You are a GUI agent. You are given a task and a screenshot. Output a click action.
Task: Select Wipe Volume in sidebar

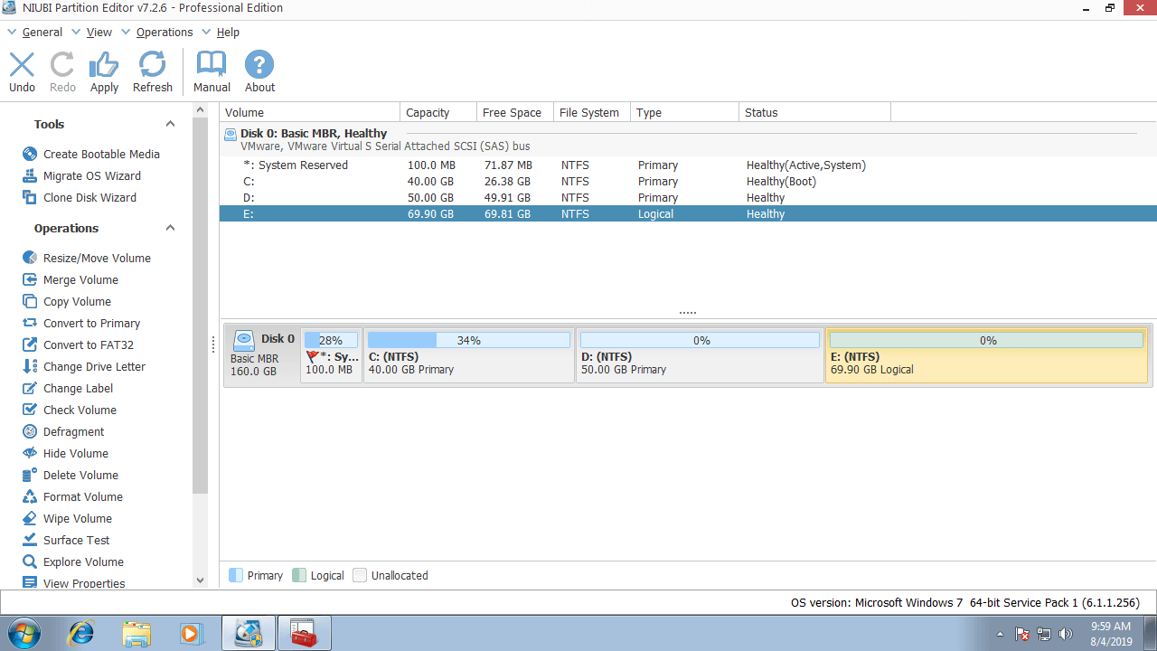click(x=77, y=518)
